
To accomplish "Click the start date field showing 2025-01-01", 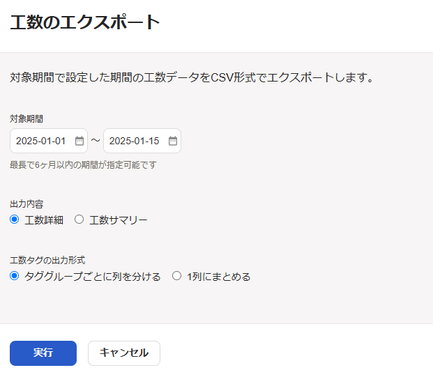I will pos(41,141).
